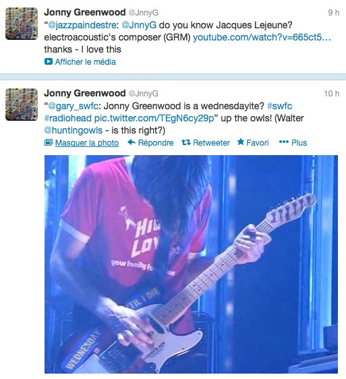Visit the @huntingowls profile mention
The height and width of the screenshot is (379, 346).
click(74, 130)
